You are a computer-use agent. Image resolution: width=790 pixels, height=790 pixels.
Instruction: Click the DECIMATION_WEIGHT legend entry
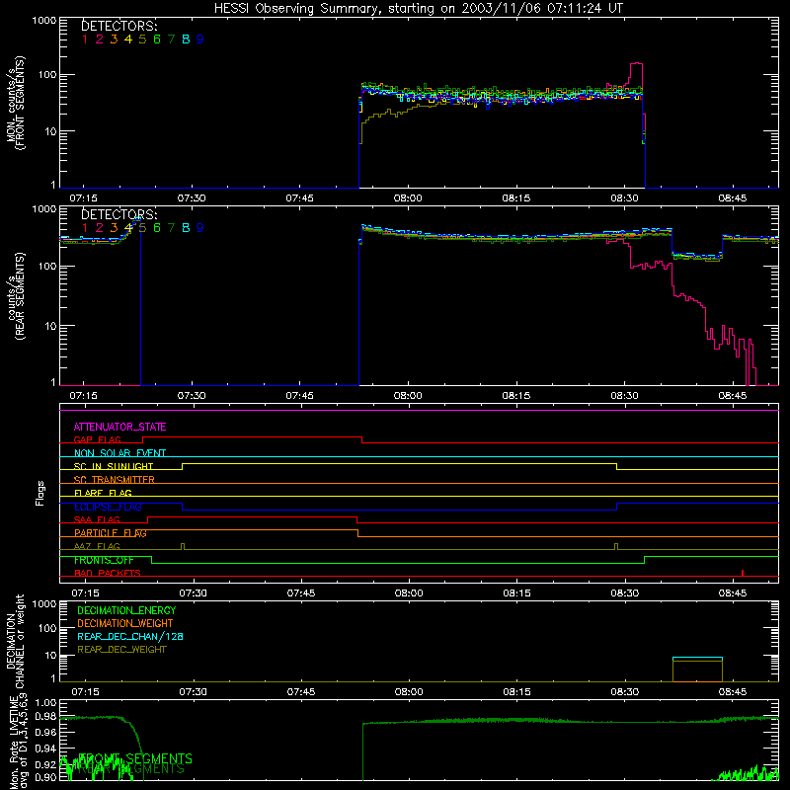click(125, 623)
